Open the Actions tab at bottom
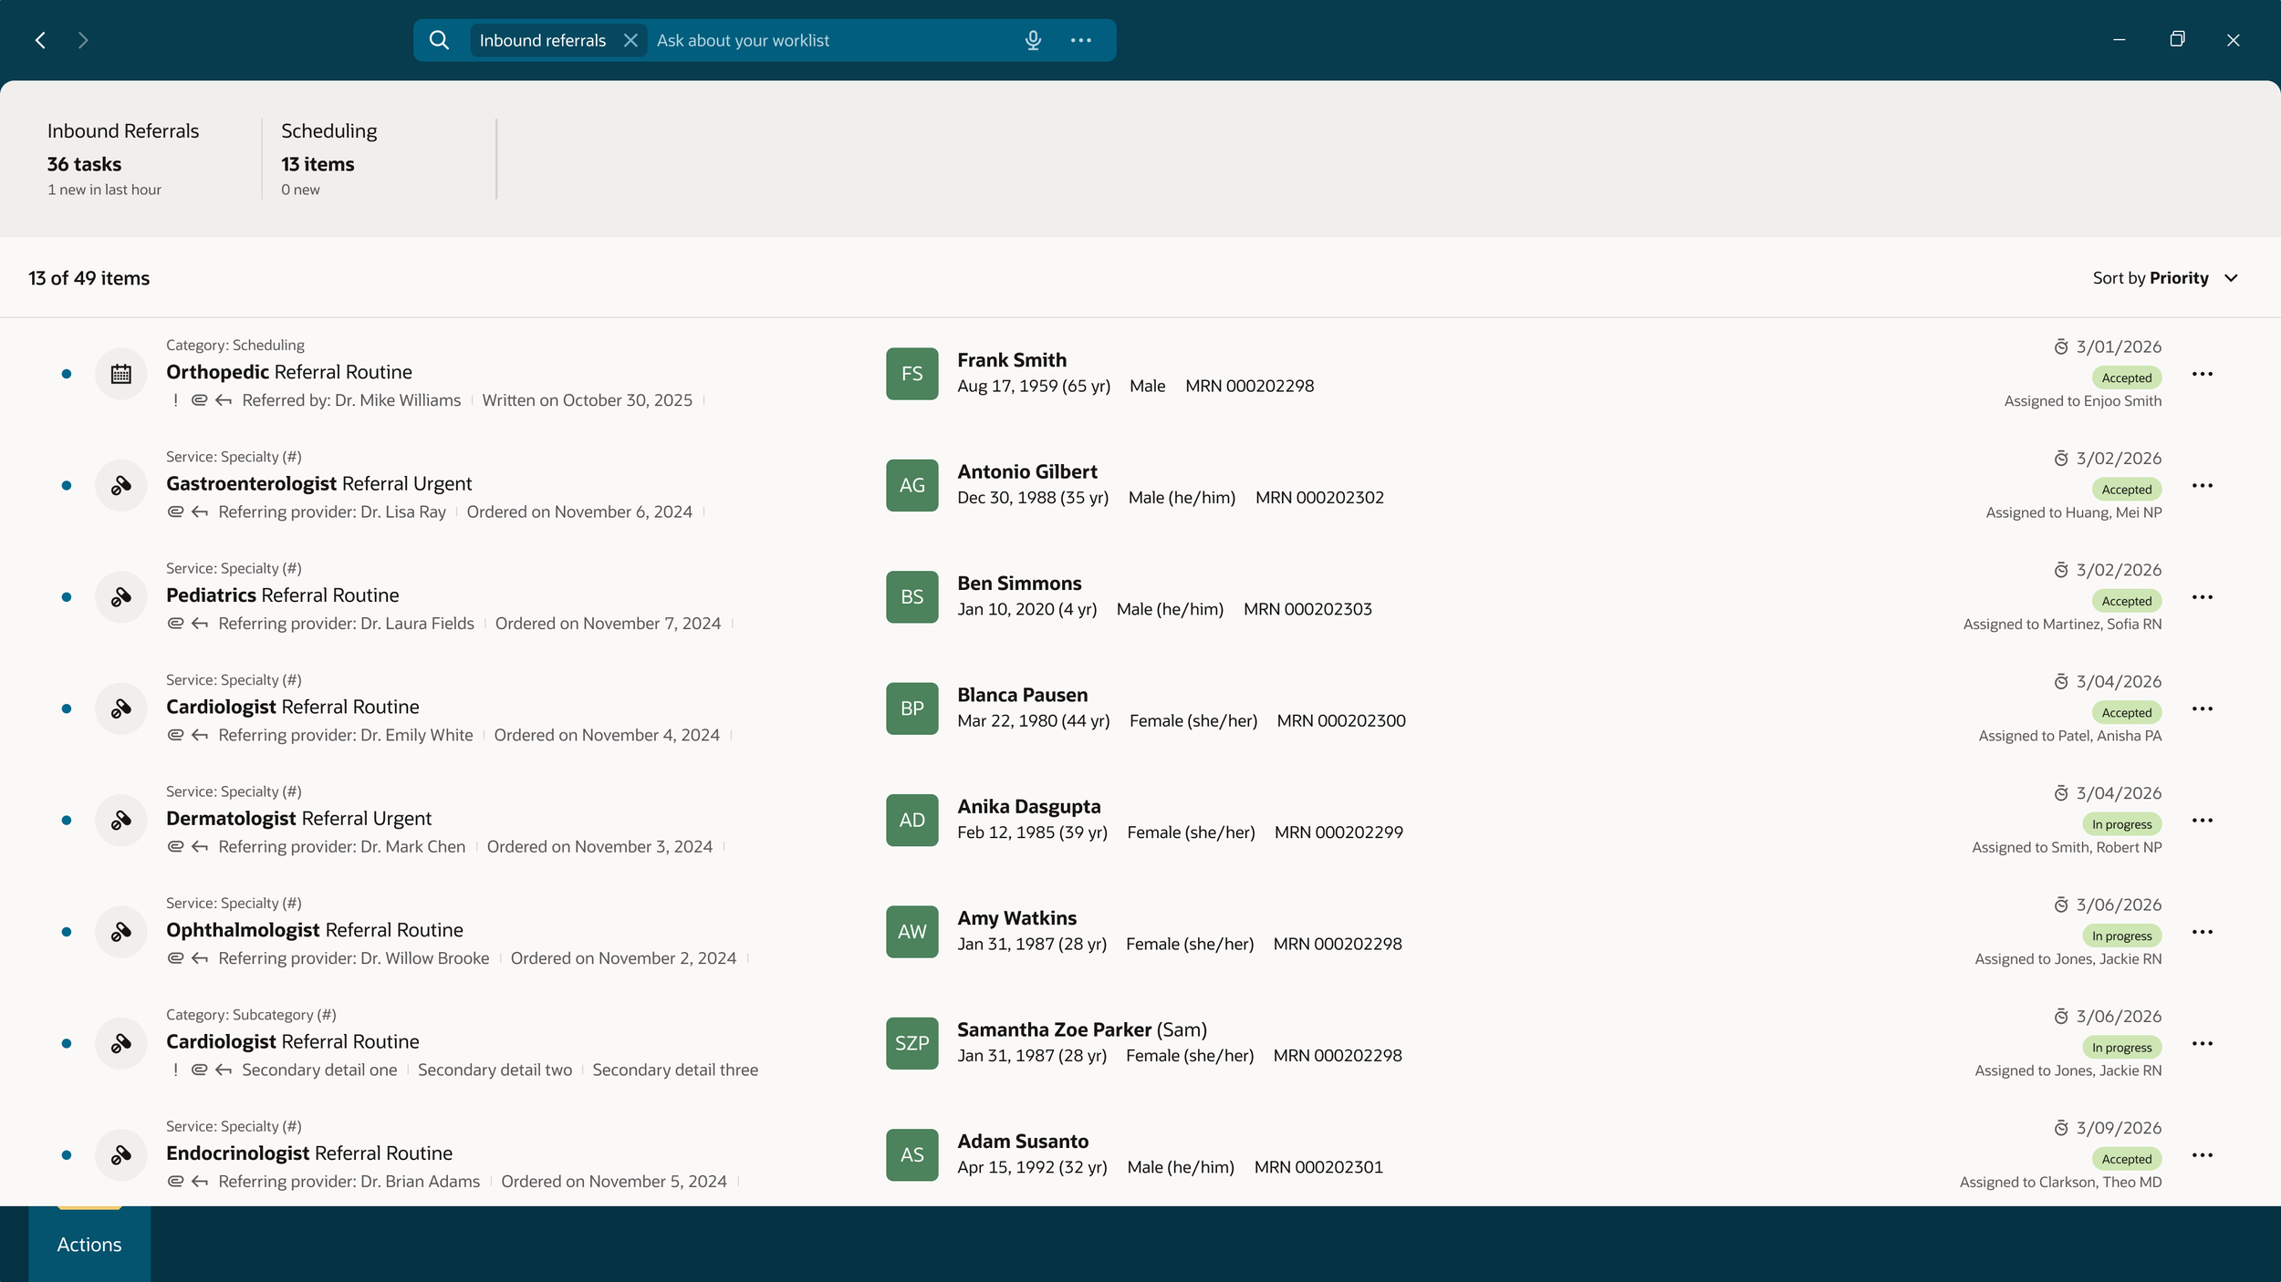Screen dimensions: 2281x1282 89,1245
